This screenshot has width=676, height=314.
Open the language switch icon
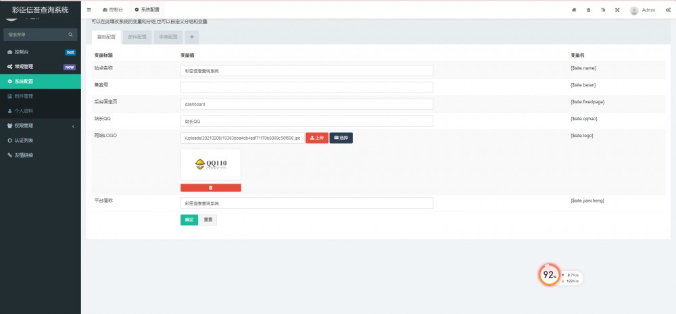pyautogui.click(x=602, y=10)
